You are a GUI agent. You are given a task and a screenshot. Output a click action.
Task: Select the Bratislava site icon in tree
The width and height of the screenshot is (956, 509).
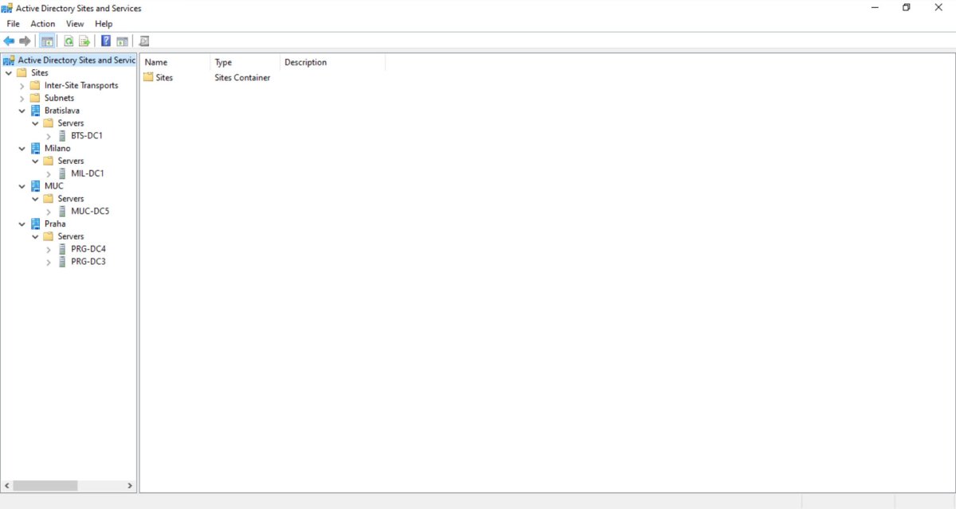(x=35, y=111)
